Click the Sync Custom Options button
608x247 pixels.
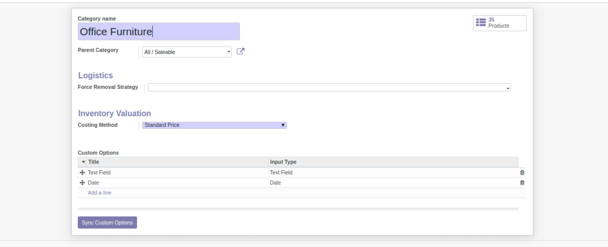107,223
